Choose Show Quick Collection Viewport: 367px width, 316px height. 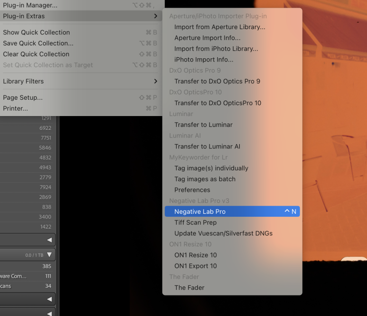point(81,32)
